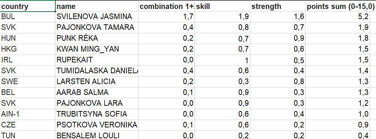Select the TRUBITSYNA SOFIA cell
Image resolution: width=376 pixels, height=139 pixels.
[97, 114]
